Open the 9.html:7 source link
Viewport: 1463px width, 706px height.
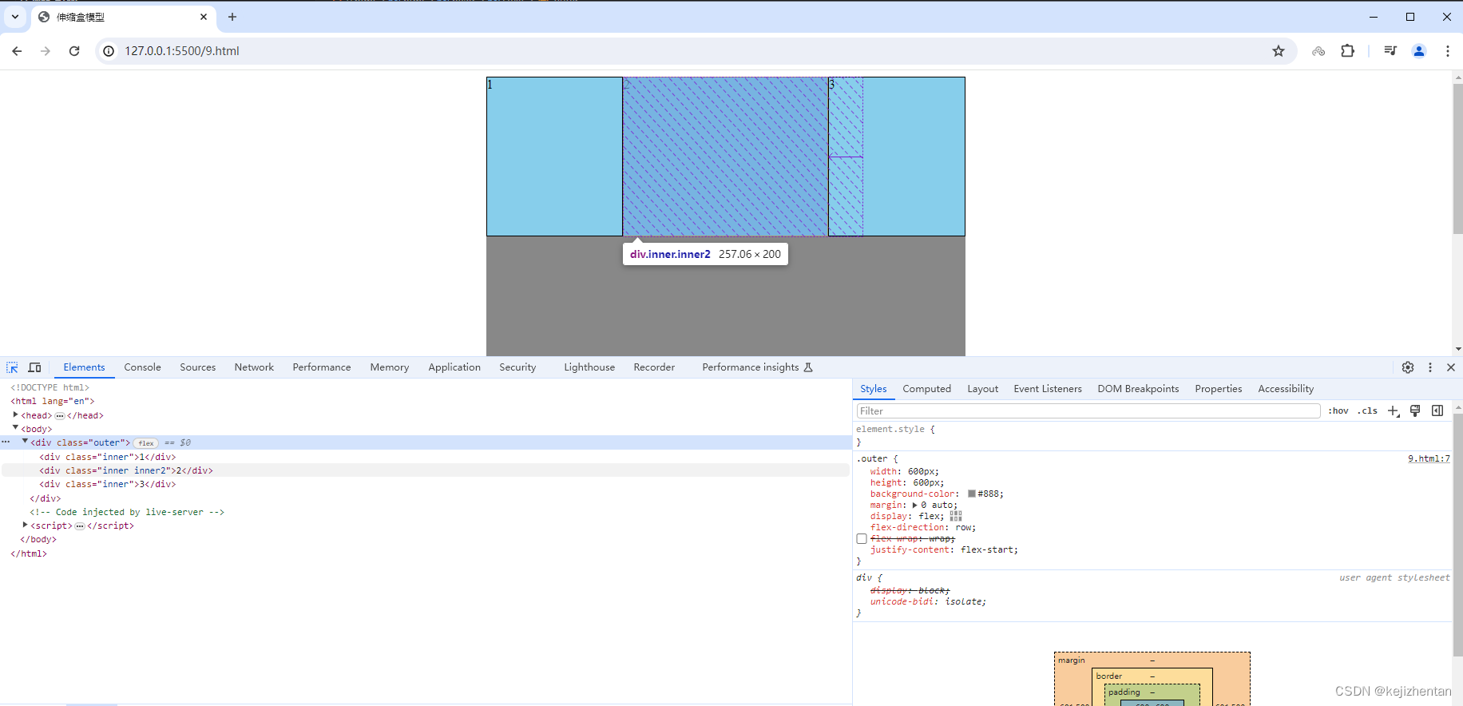(x=1429, y=458)
